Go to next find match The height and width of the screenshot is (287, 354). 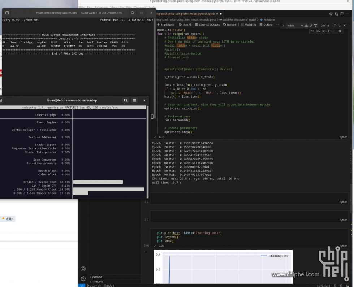(340, 26)
